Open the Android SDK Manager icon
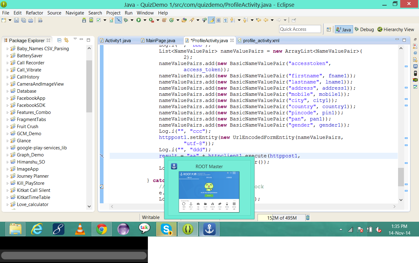The image size is (419, 263). point(84,20)
